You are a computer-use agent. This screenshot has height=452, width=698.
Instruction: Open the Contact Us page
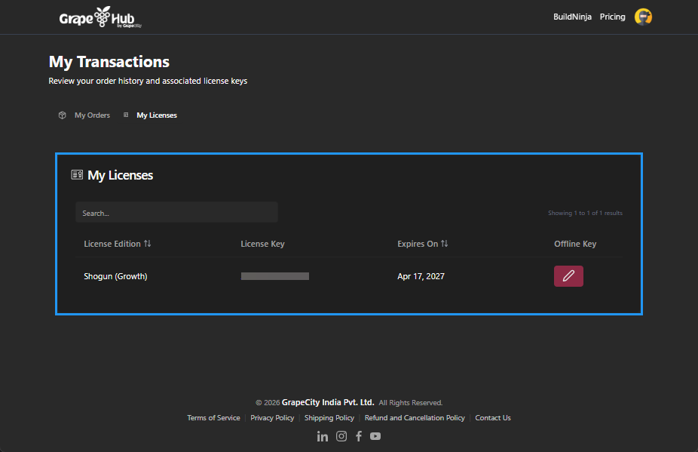click(x=493, y=417)
